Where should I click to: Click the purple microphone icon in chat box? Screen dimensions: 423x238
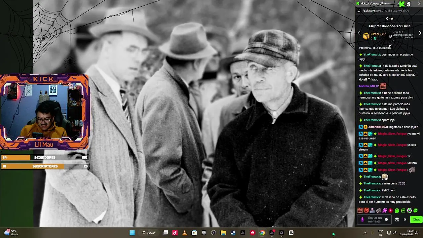tap(363, 219)
